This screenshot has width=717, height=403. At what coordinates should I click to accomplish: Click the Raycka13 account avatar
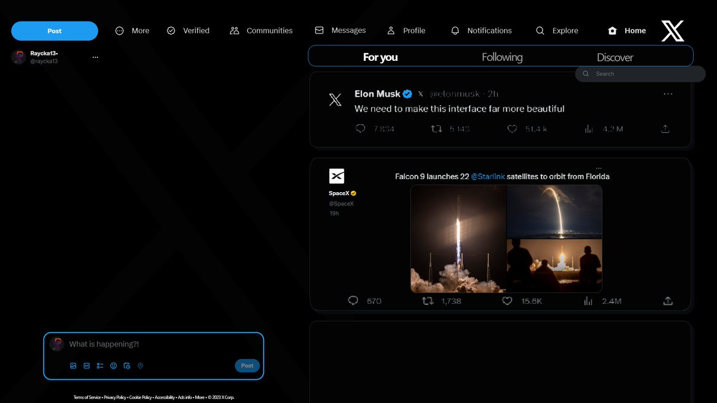click(x=19, y=57)
